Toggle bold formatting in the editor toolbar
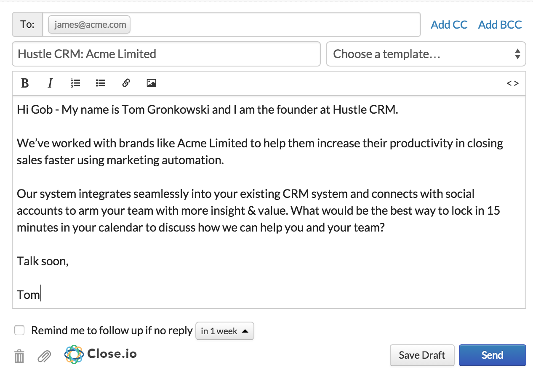This screenshot has width=533, height=373. tap(25, 83)
